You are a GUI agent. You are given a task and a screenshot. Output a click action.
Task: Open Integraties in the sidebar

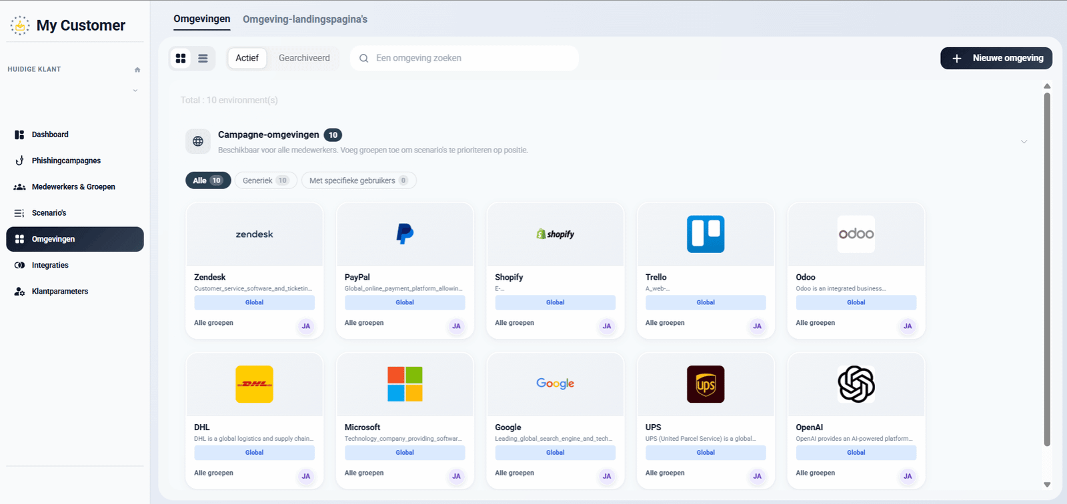click(75, 265)
